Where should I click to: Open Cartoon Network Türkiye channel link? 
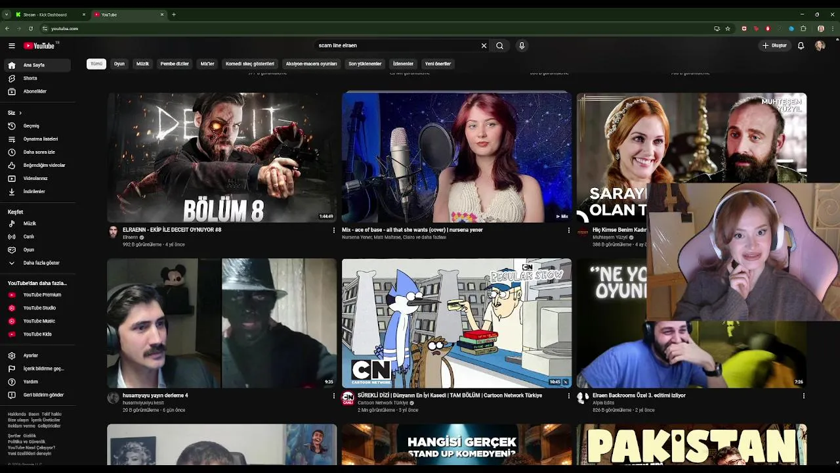pos(383,403)
